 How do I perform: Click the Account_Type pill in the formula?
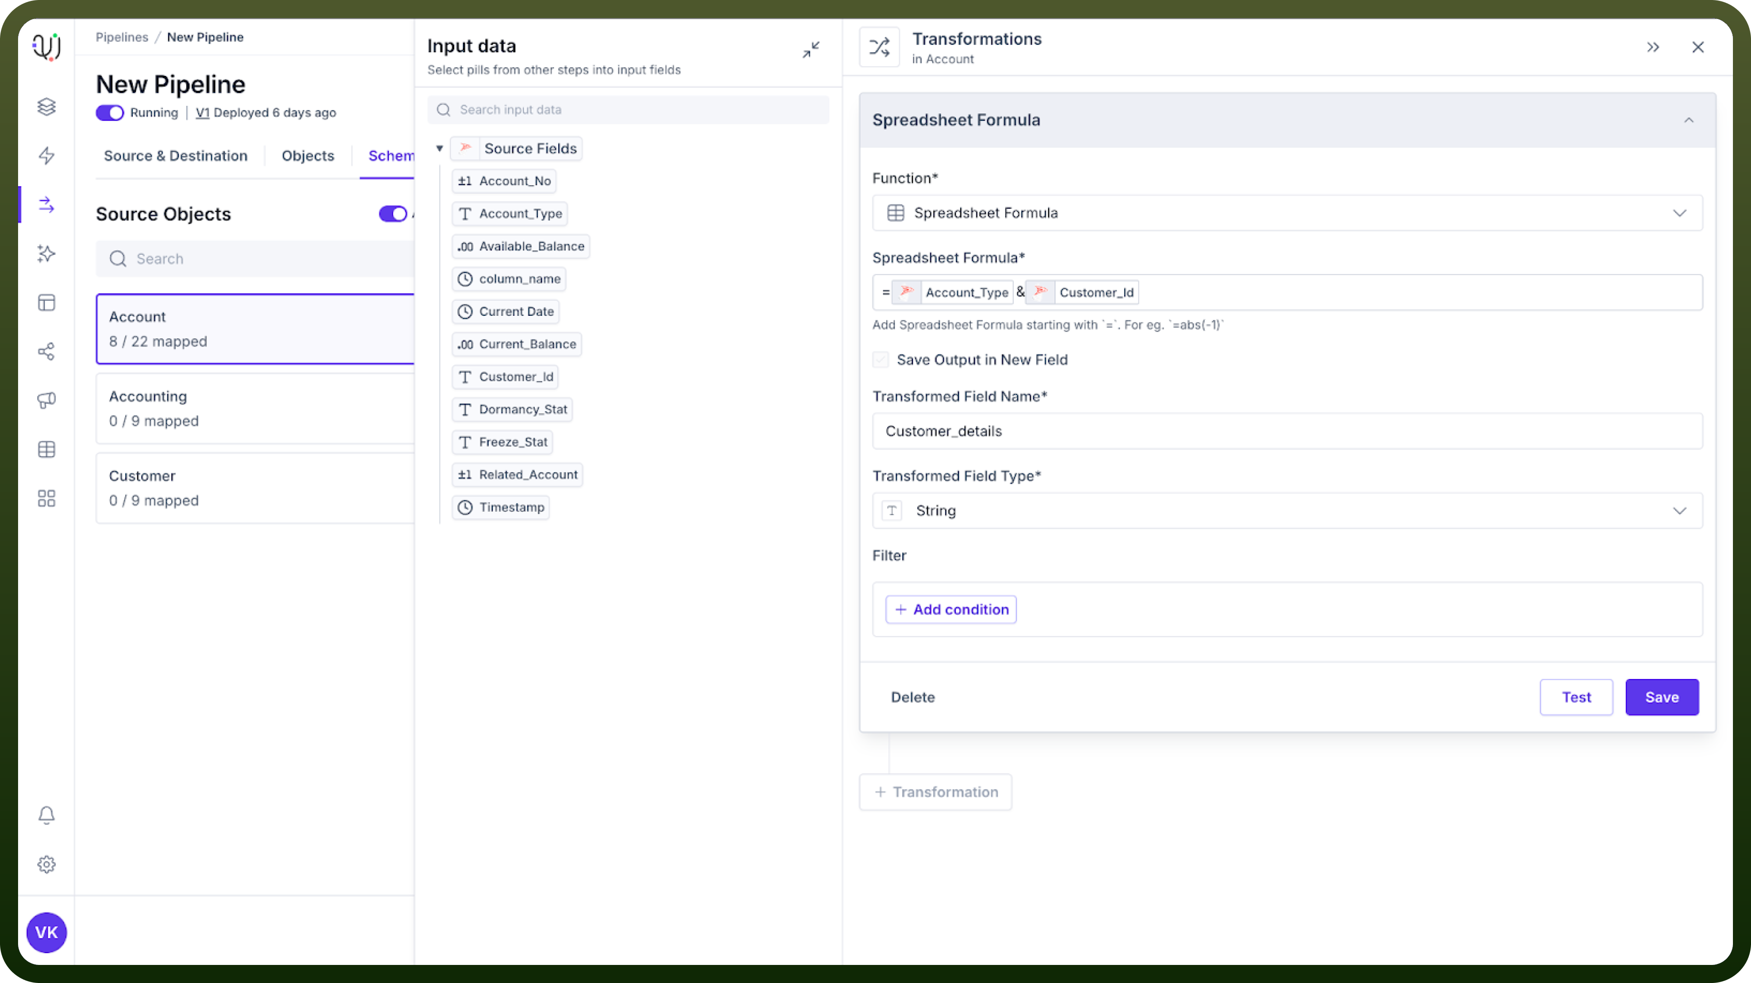tap(952, 292)
